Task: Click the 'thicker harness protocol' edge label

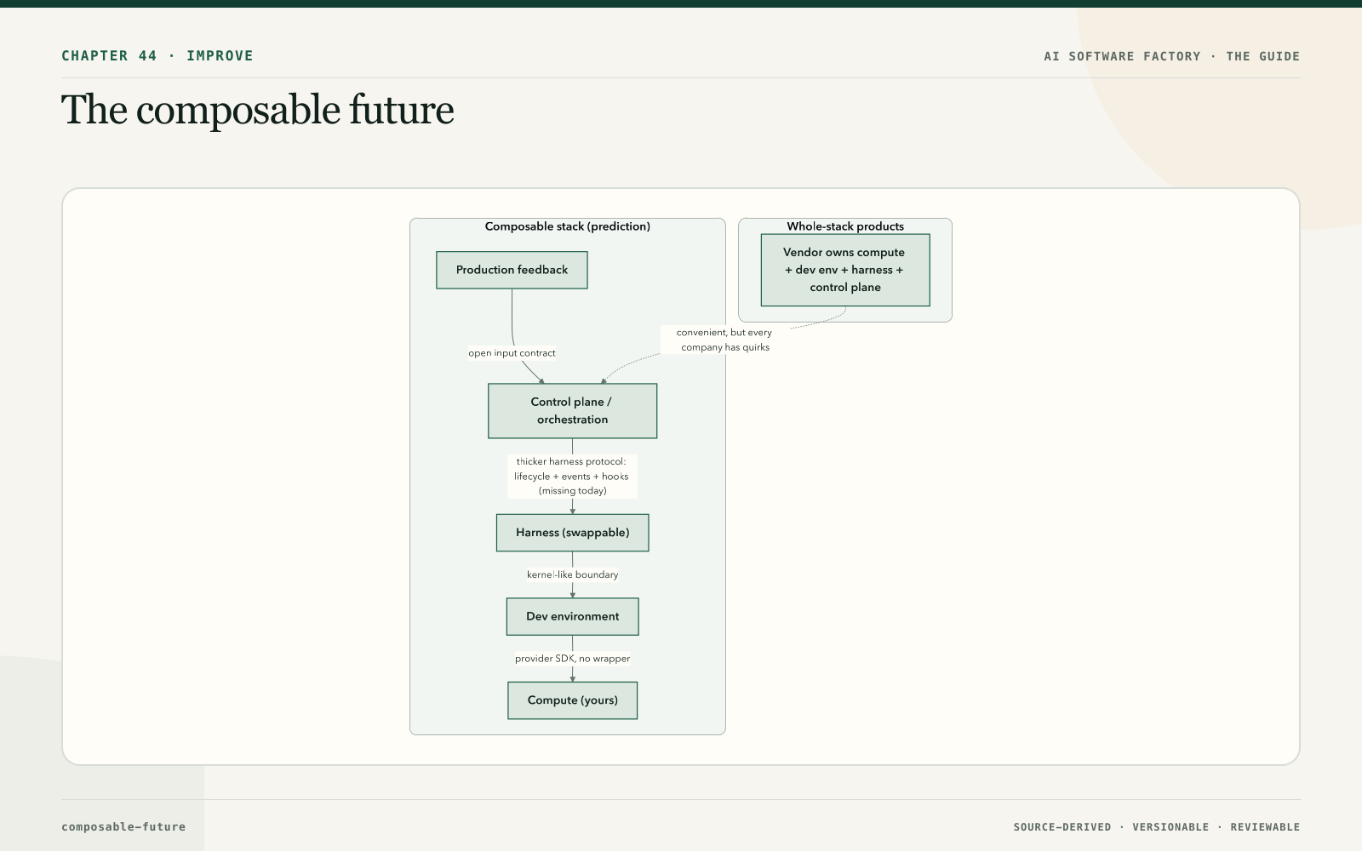Action: (x=571, y=477)
